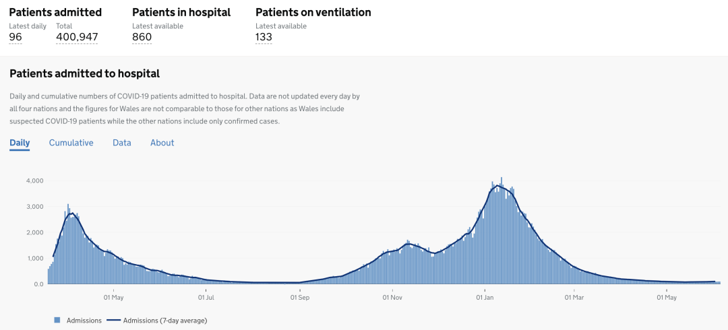
Task: Click patients in hospital value 860
Action: pos(142,37)
